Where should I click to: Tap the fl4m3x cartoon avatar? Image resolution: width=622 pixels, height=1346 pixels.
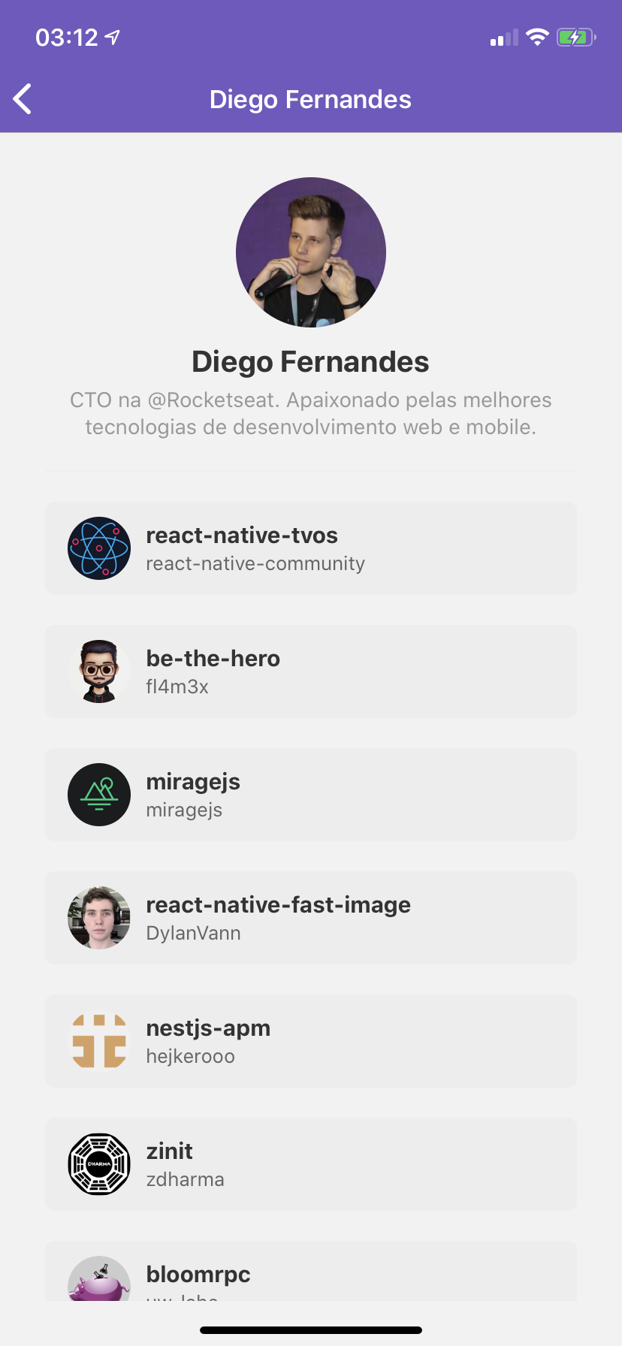pos(99,671)
